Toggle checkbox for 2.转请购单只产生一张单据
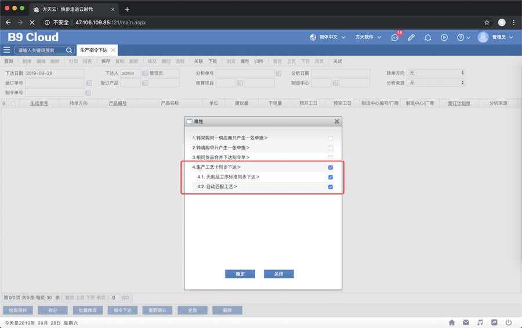 coord(330,147)
